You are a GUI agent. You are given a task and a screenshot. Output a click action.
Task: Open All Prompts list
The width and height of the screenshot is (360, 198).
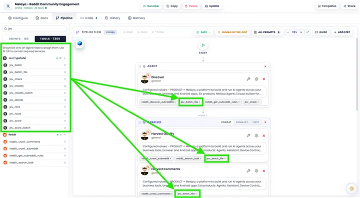(267, 32)
